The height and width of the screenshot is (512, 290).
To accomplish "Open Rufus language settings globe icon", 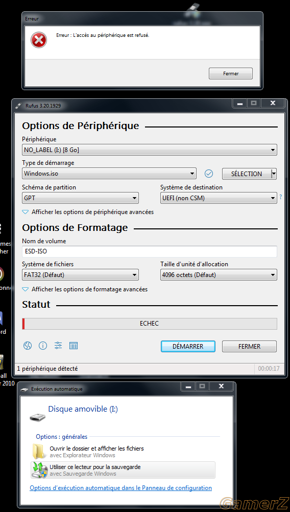I will click(28, 346).
